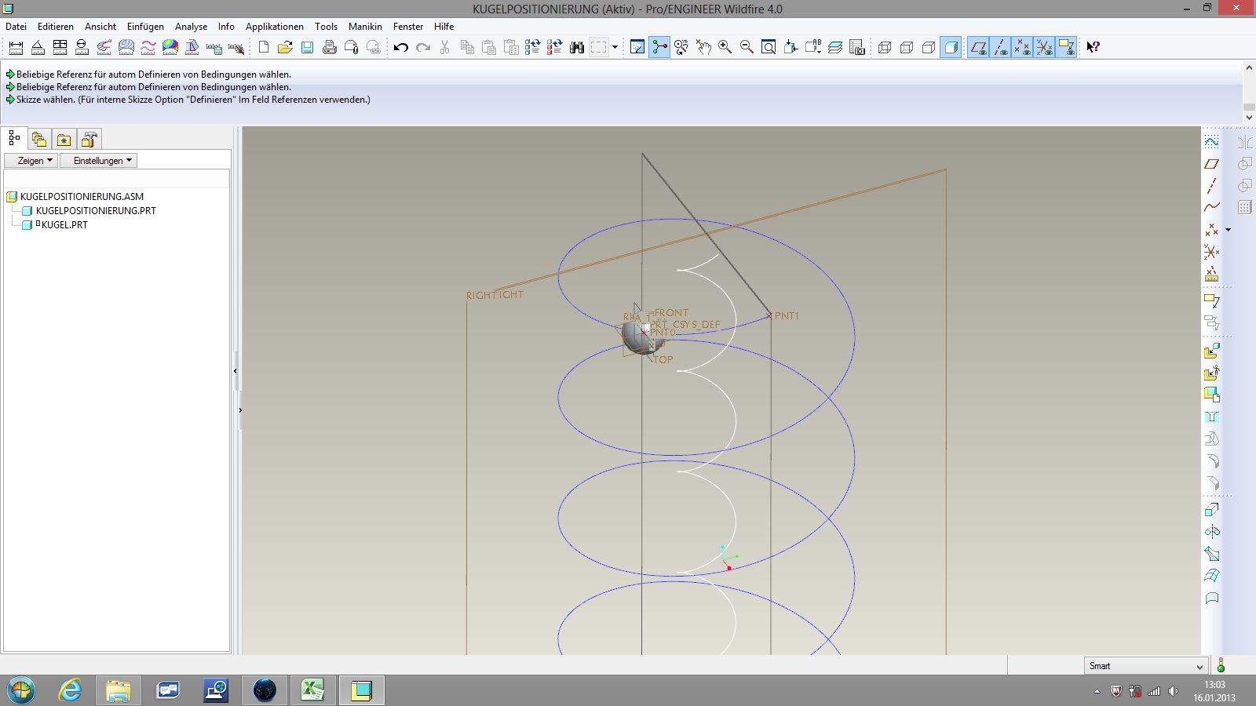The image size is (1256, 706).
Task: Toggle shaded model display
Action: point(951,47)
